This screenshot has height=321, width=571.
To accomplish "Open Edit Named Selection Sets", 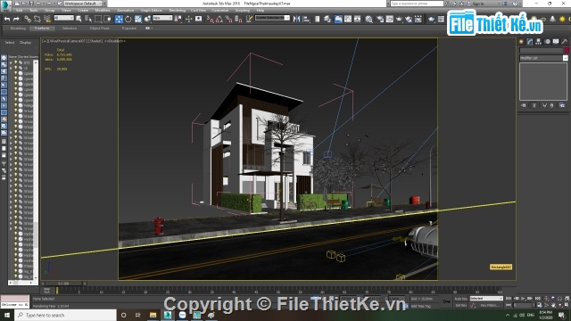I will tap(249, 19).
